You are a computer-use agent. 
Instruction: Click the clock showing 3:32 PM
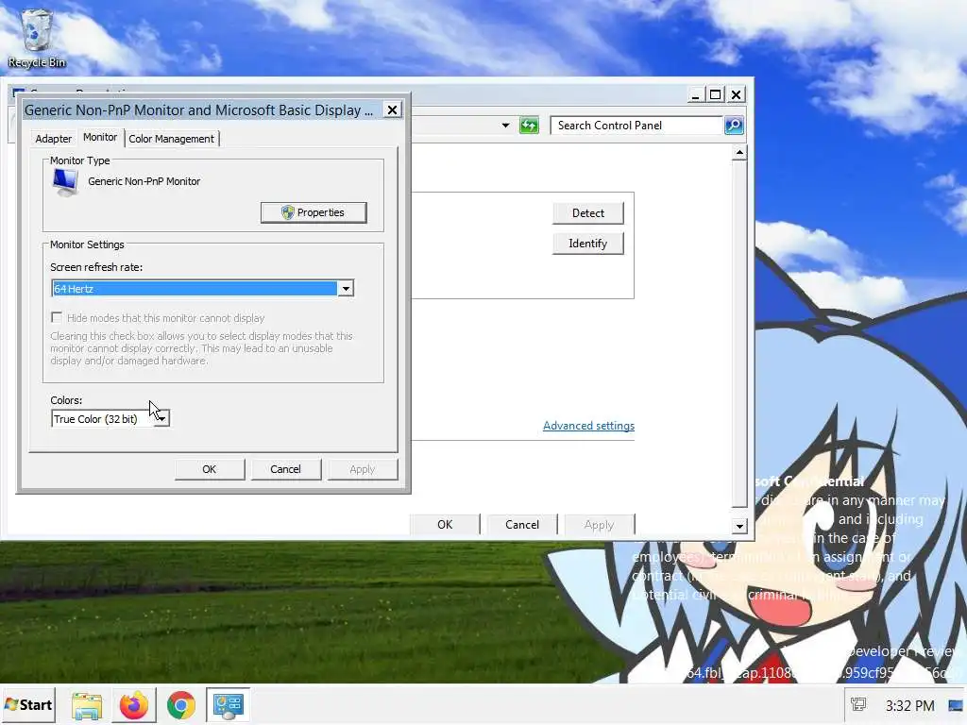click(909, 705)
